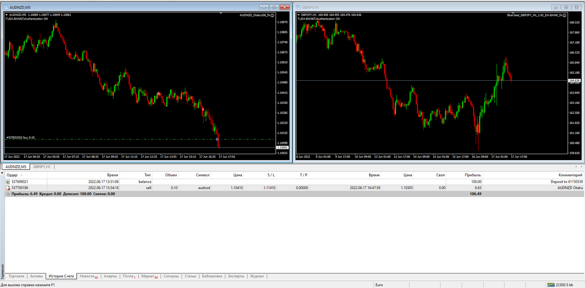Open the Торговля terminal tab
This screenshot has height=288, width=585.
17,276
